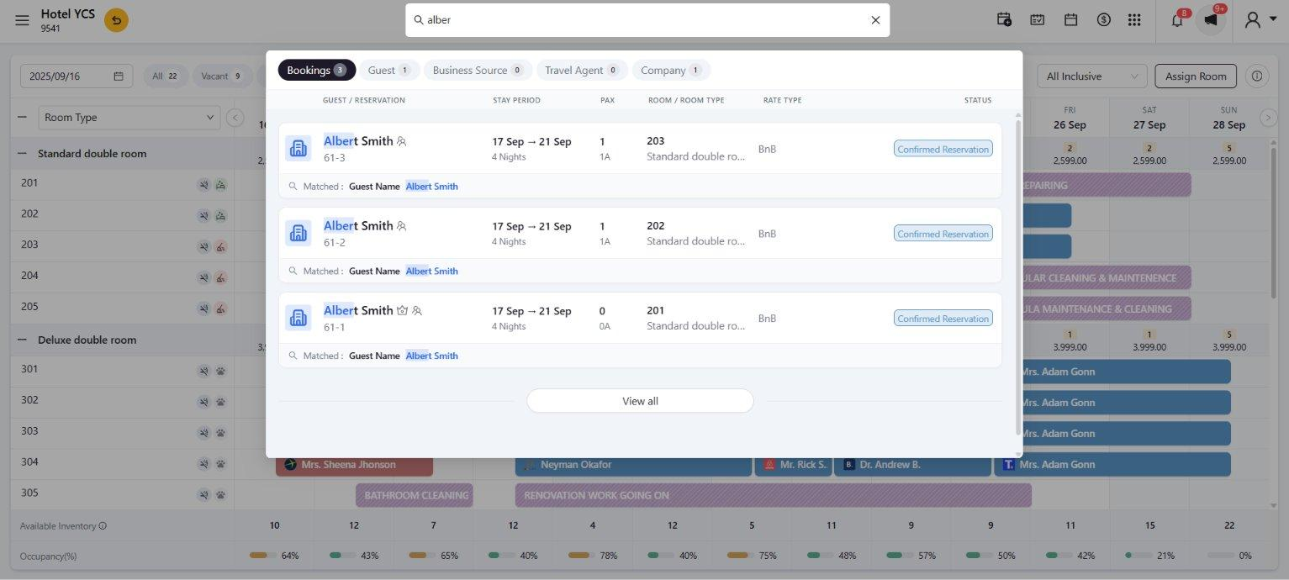Click the yellow undo/back arrow icon

[116, 20]
